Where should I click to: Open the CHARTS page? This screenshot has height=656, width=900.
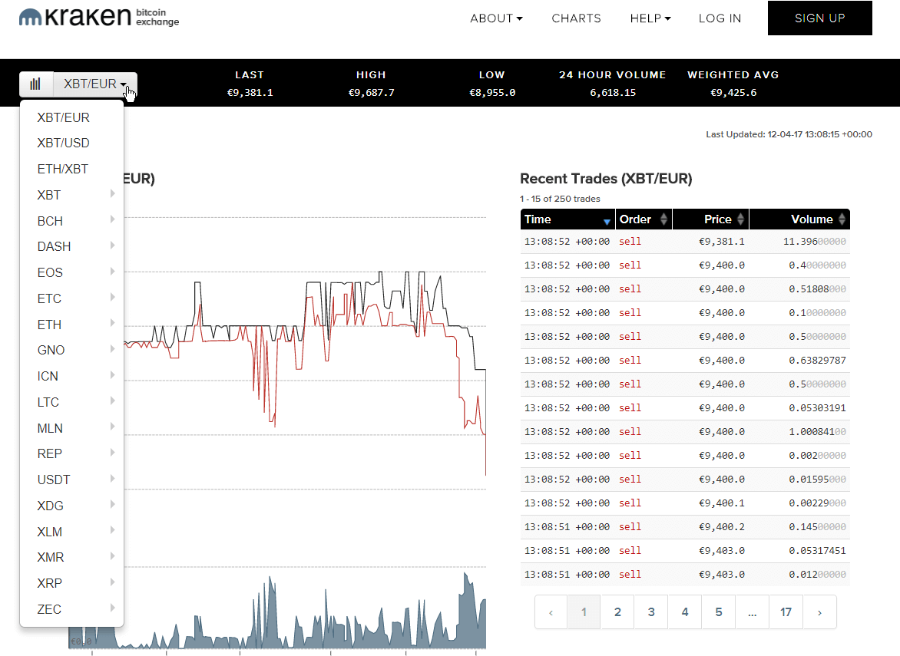576,18
